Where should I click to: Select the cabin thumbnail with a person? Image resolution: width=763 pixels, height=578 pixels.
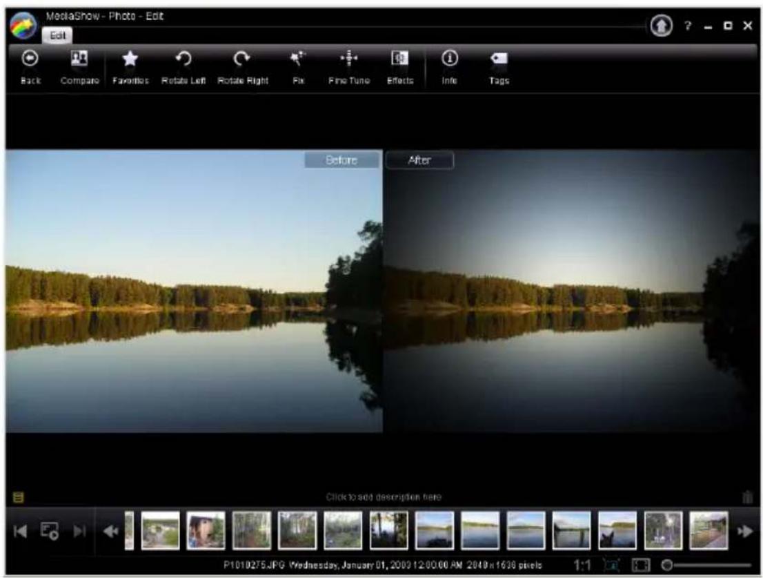206,531
